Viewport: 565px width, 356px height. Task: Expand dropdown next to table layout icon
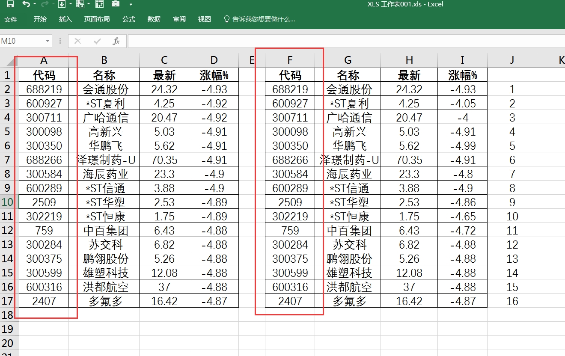coord(89,4)
